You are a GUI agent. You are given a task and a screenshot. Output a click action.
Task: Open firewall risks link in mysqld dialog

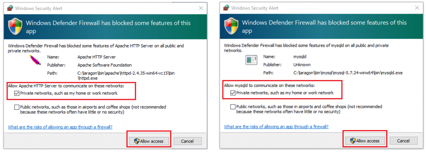(x=276, y=127)
